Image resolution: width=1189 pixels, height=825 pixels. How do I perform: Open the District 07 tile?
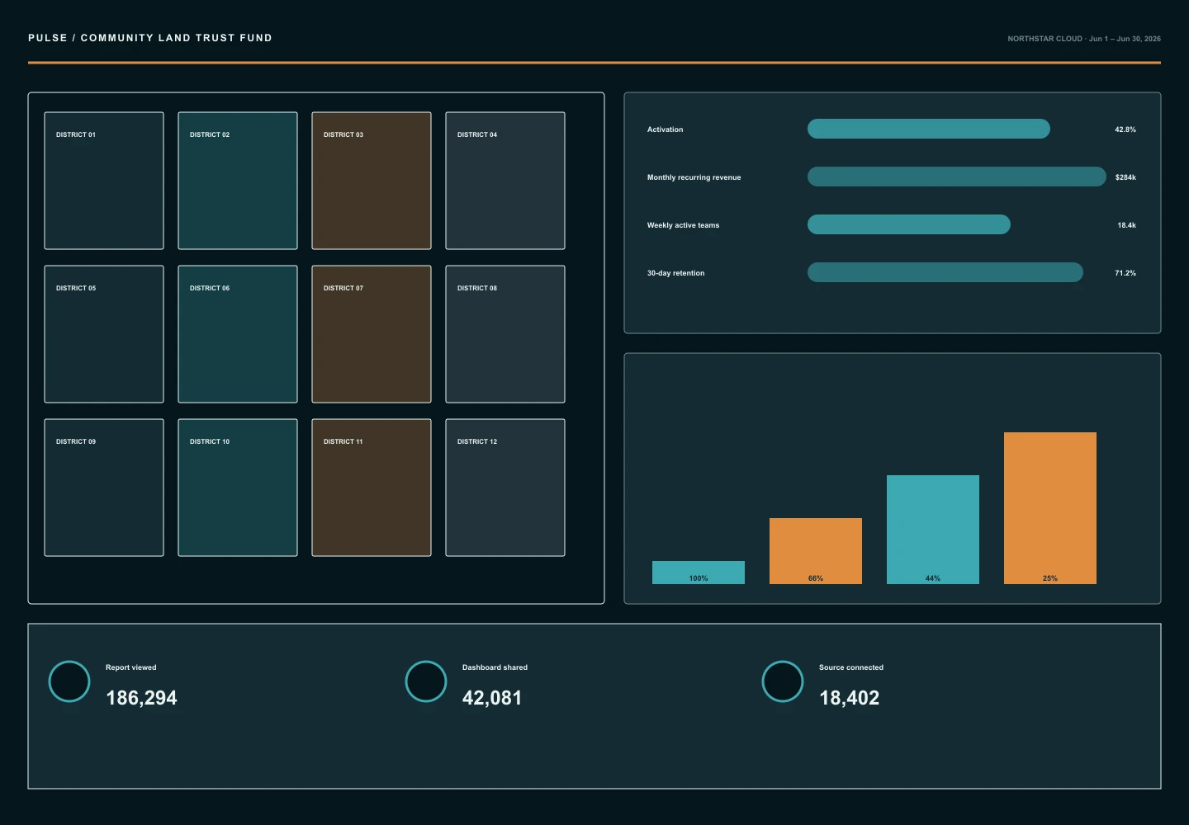coord(372,334)
